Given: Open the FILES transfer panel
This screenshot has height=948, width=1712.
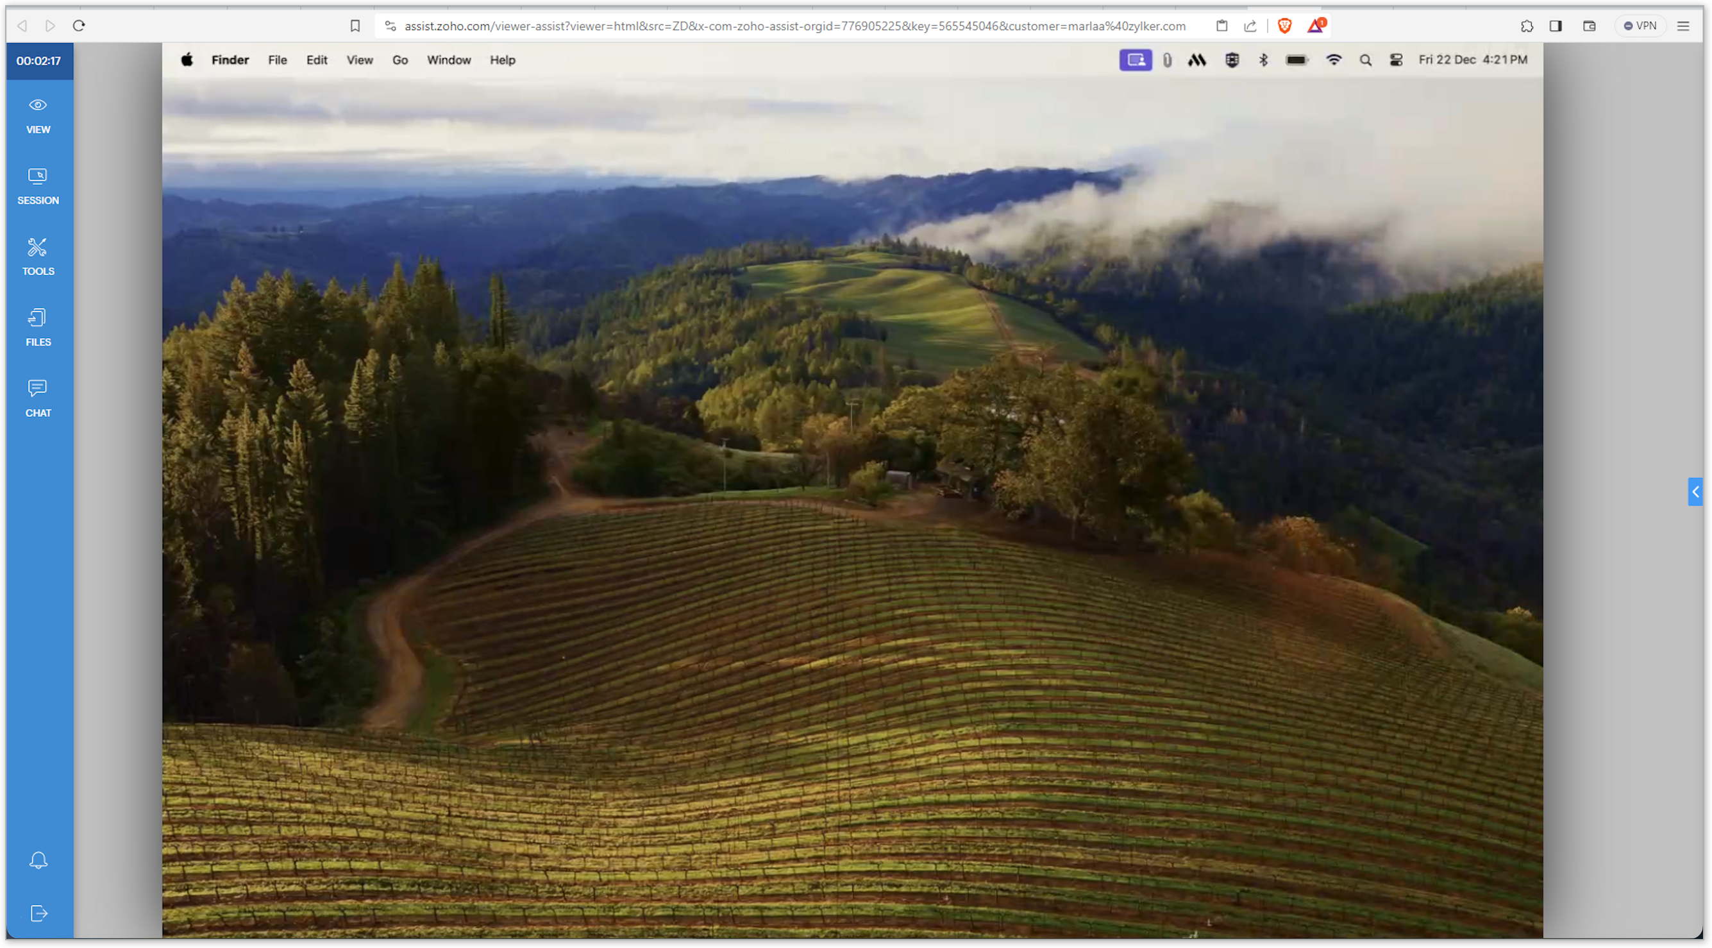Looking at the screenshot, I should 38,328.
